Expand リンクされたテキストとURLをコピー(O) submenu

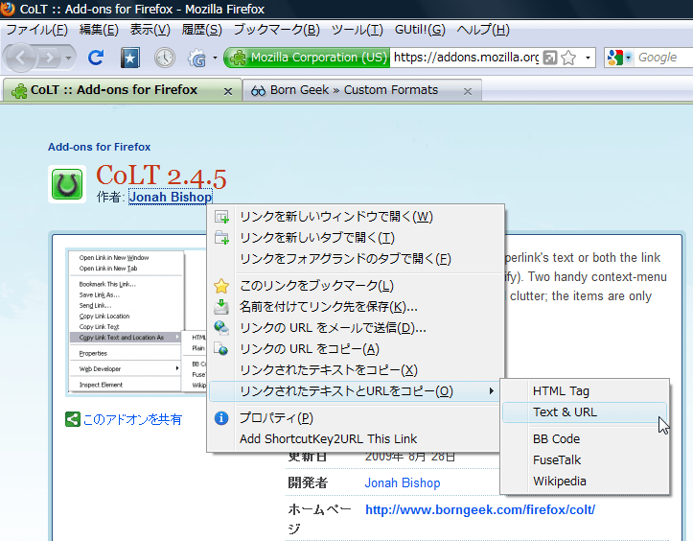354,391
